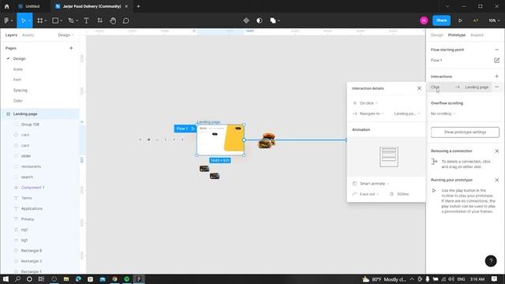This screenshot has height=284, width=505.
Task: Click the burger image on canvas
Action: 267,140
